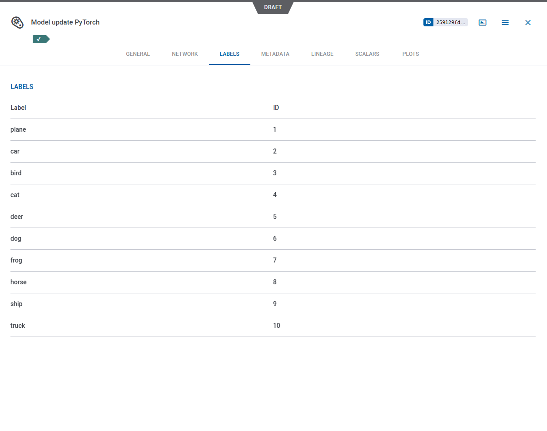This screenshot has width=547, height=431.
Task: Click the ID value 5 for deer
Action: [275, 217]
